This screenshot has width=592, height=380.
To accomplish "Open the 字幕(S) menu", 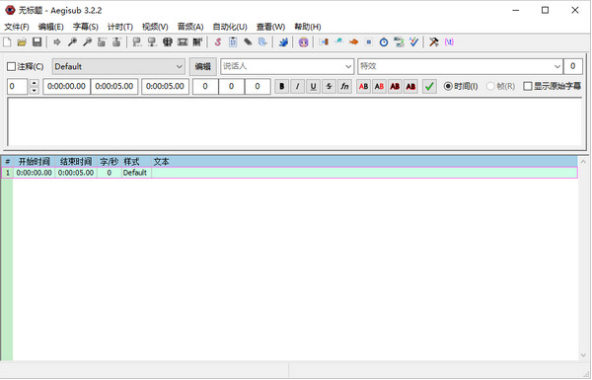I will (x=86, y=27).
